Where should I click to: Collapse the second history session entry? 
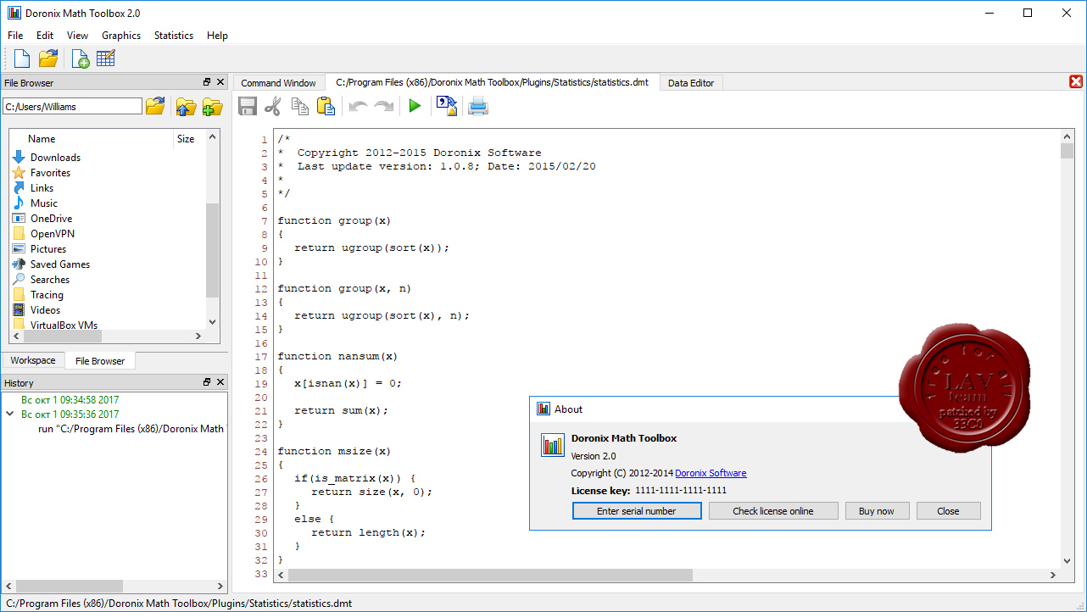pos(10,414)
